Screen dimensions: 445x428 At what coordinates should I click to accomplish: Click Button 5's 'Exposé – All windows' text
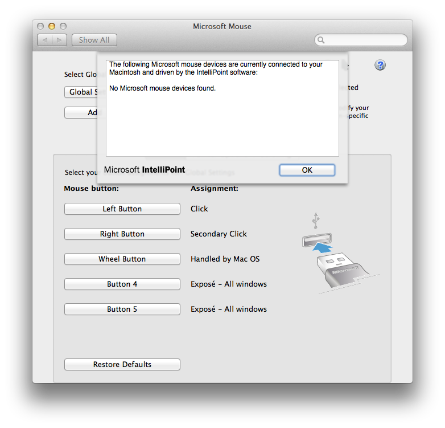[229, 309]
